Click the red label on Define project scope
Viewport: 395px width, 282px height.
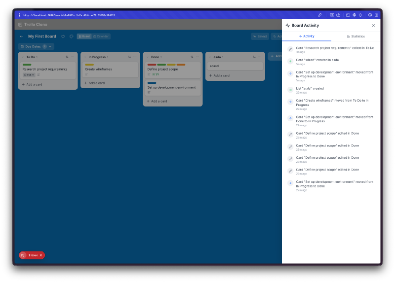[152, 65]
